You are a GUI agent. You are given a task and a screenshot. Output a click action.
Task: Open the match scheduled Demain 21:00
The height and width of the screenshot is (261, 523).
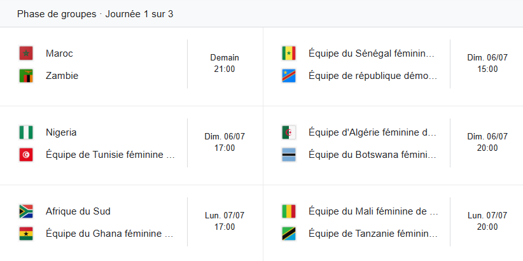click(225, 63)
